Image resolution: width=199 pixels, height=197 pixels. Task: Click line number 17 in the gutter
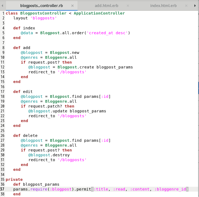click(2, 92)
